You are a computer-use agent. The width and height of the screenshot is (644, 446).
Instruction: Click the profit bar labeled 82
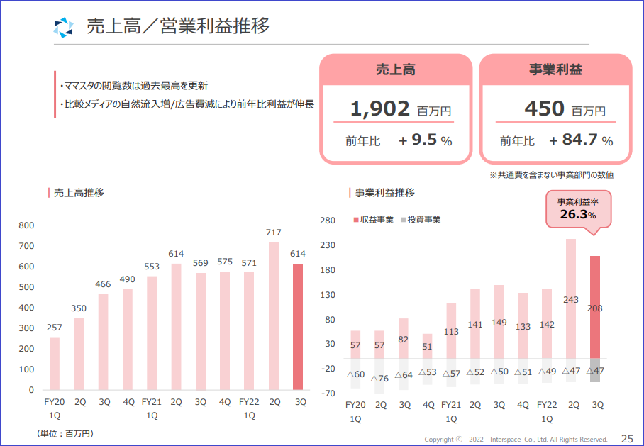[404, 338]
